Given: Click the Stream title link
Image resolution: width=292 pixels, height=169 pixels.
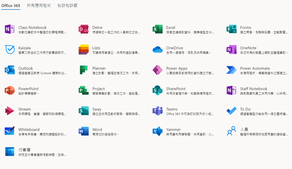Looking at the screenshot, I should 24,109.
